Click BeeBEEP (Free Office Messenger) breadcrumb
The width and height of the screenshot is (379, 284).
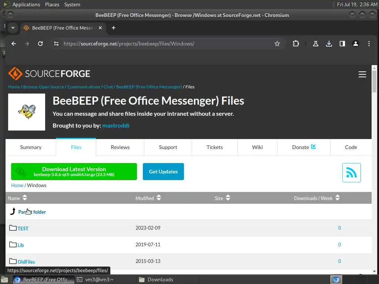point(149,87)
